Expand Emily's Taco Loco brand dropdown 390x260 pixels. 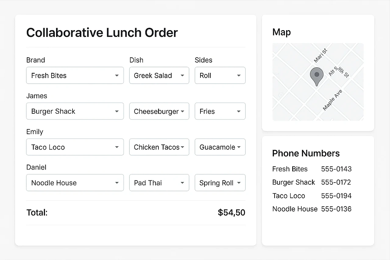point(75,147)
